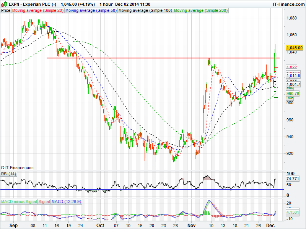Click the black 1,001.7 moving average tag
The image size is (306, 229).
(x=293, y=84)
